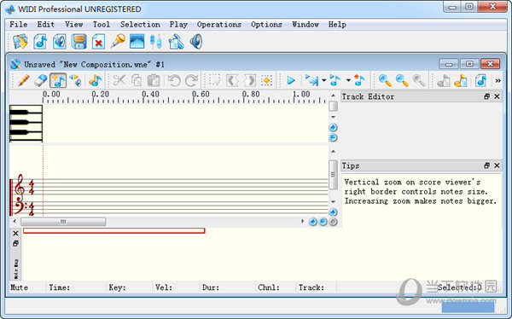The width and height of the screenshot is (512, 319).
Task: Click the horizontal scrollbar thumb
Action: (63, 222)
